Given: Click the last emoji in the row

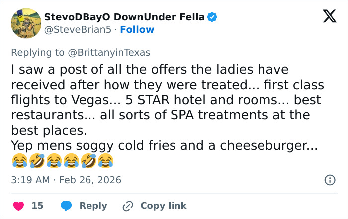Looking at the screenshot, I should tap(105, 161).
